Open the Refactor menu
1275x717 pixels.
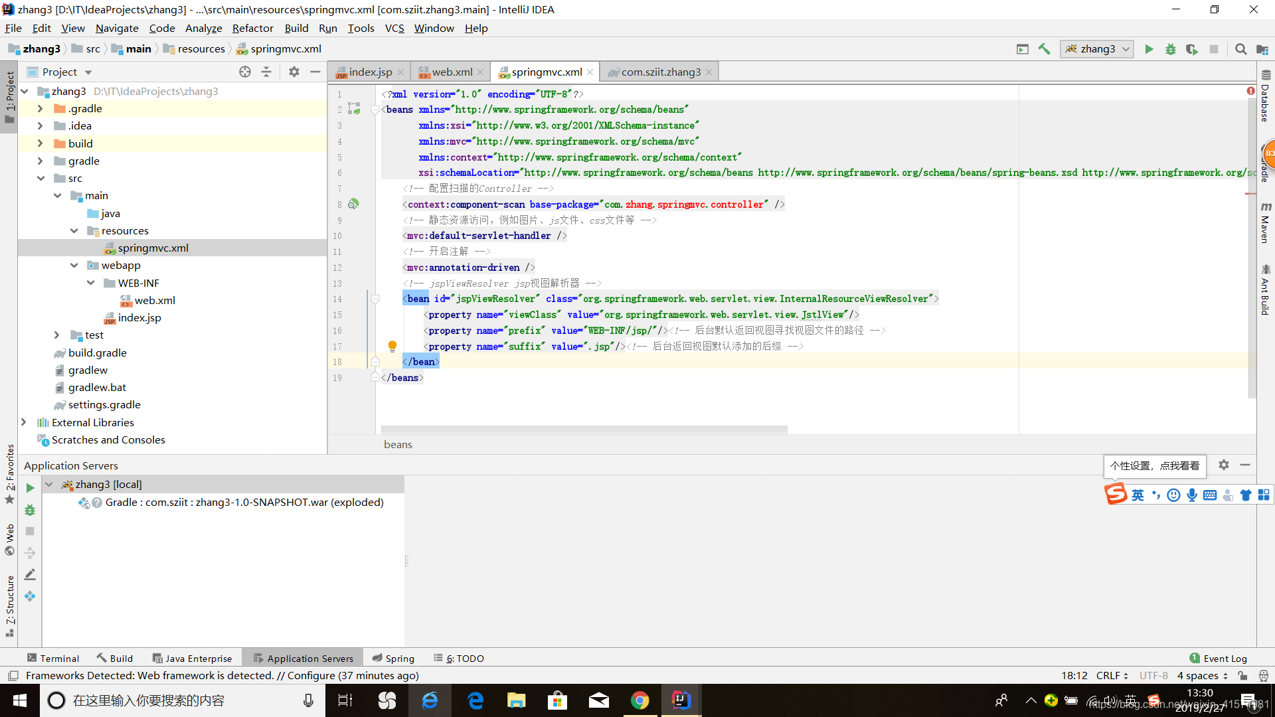(252, 28)
